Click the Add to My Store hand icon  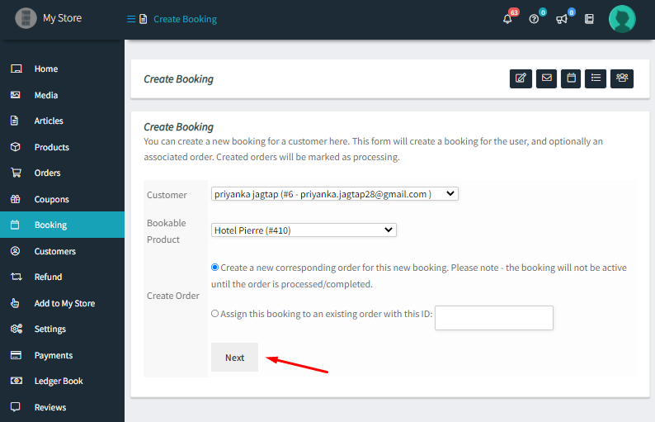15,303
